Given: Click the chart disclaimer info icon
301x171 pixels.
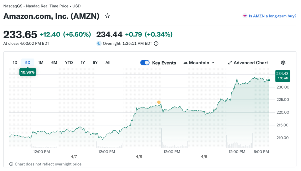Looking at the screenshot, I should [11, 164].
